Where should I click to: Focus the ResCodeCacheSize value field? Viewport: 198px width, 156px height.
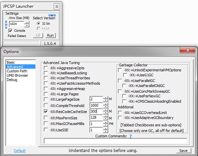96,111
